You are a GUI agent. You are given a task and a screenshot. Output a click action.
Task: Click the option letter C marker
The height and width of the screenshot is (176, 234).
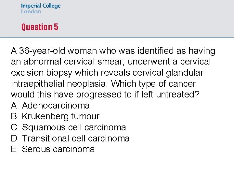tap(14, 127)
